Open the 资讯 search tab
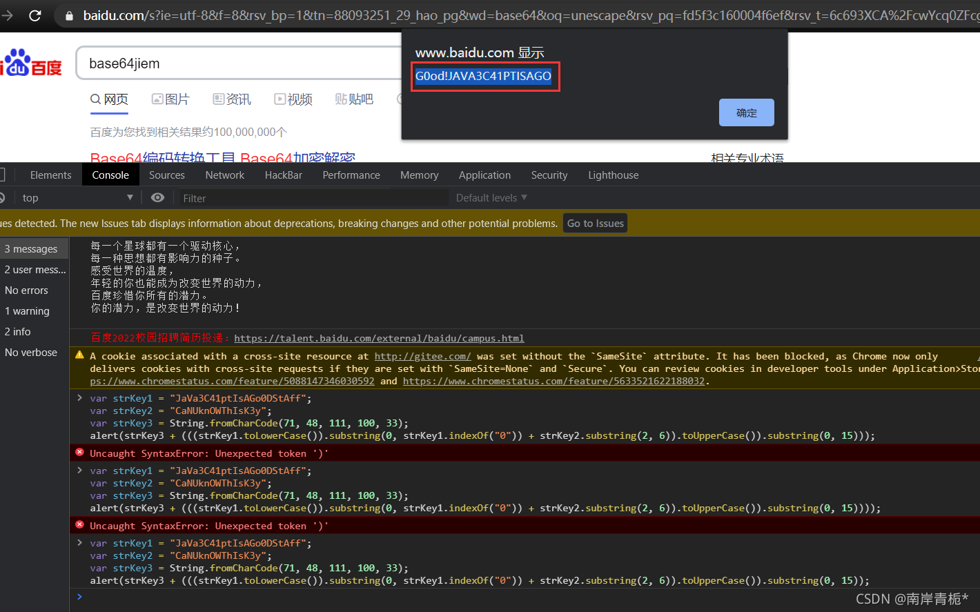 232,99
